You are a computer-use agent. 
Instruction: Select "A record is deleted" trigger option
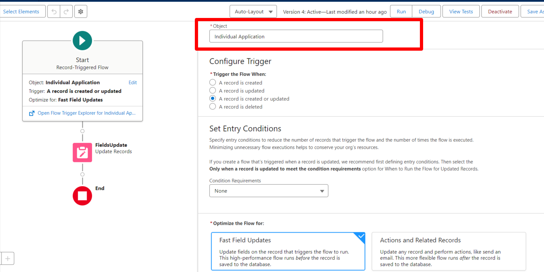click(213, 107)
